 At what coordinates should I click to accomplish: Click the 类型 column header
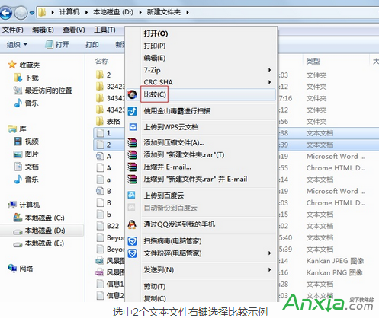[313, 61]
